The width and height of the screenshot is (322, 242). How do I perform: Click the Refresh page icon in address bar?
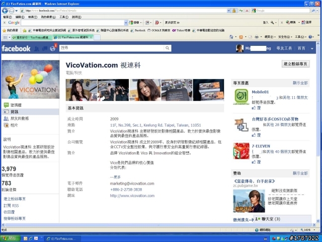(x=241, y=11)
